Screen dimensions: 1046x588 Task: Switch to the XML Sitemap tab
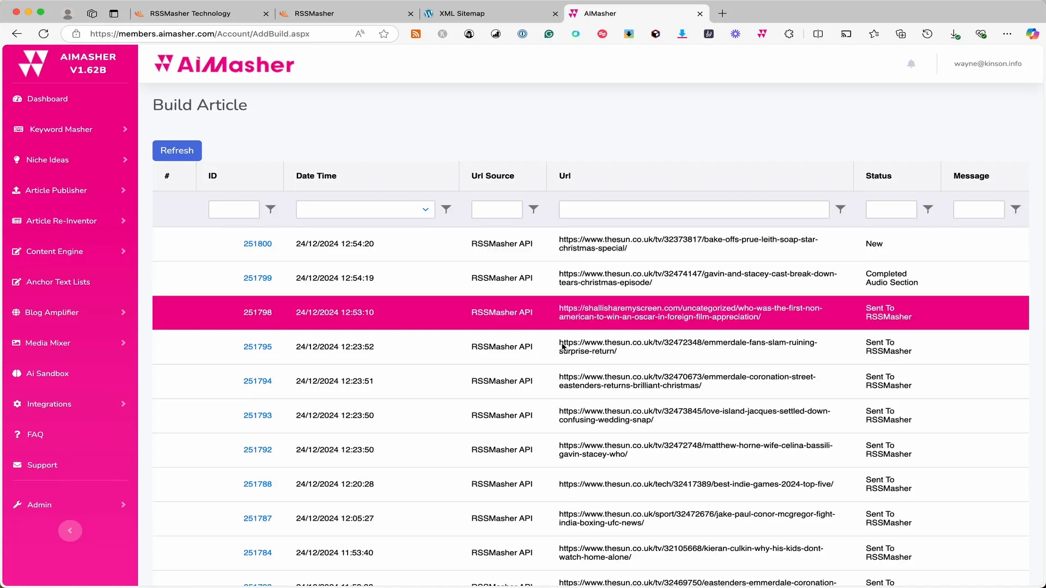[490, 14]
